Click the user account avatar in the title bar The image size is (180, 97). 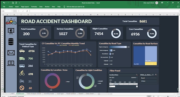click(157, 3)
